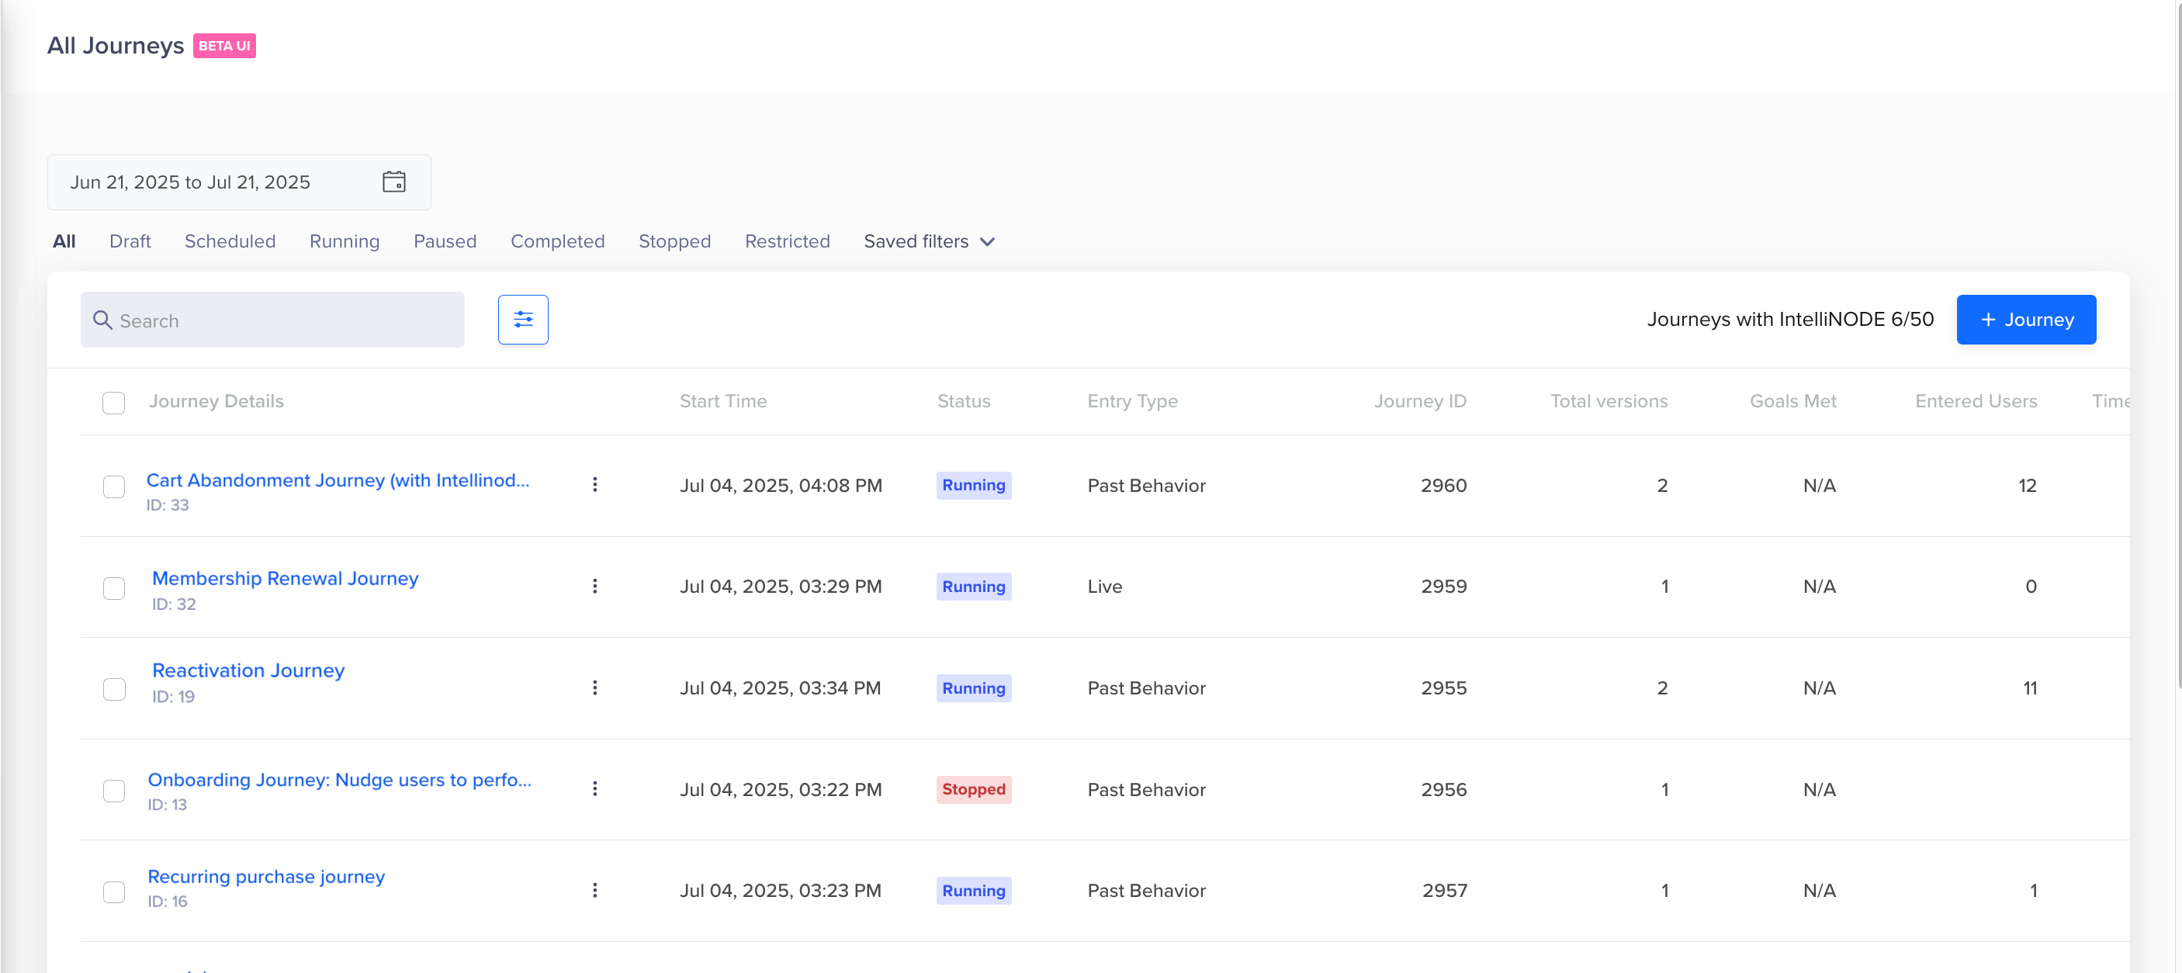Click the blue + Journey button

click(2025, 319)
